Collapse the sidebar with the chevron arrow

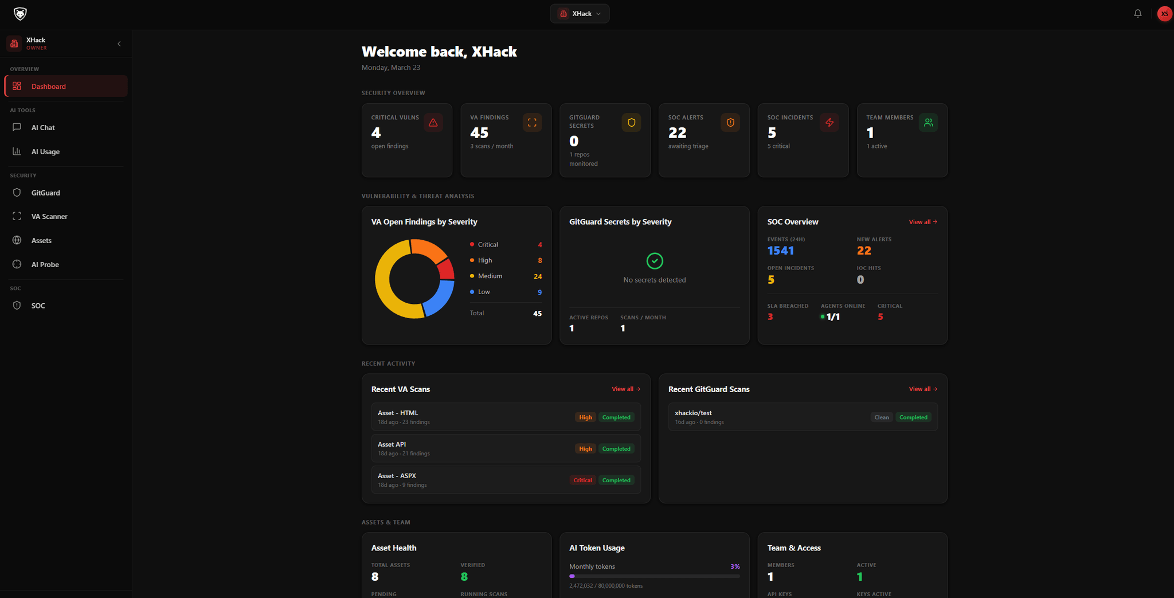point(119,44)
